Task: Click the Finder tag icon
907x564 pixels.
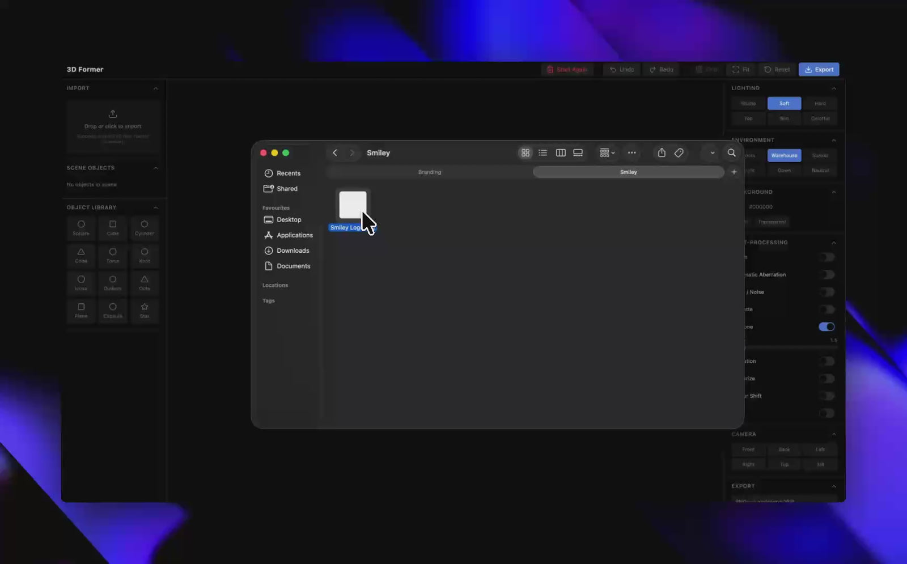Action: point(679,153)
